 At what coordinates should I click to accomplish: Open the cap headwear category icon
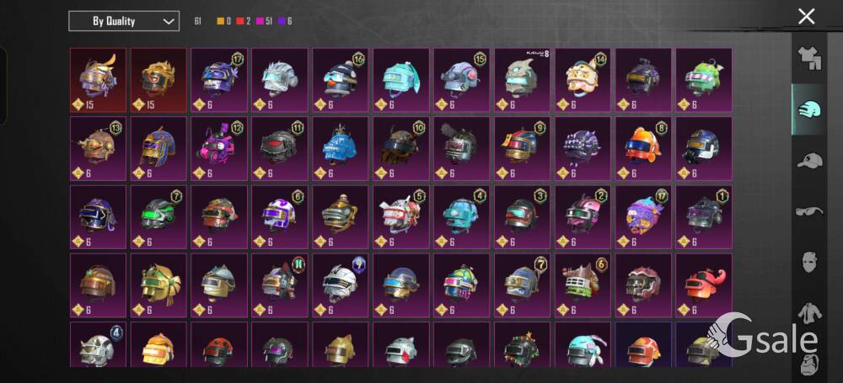[809, 160]
